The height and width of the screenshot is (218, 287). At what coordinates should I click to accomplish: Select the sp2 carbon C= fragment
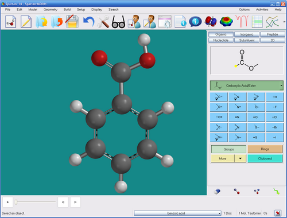click(x=219, y=107)
